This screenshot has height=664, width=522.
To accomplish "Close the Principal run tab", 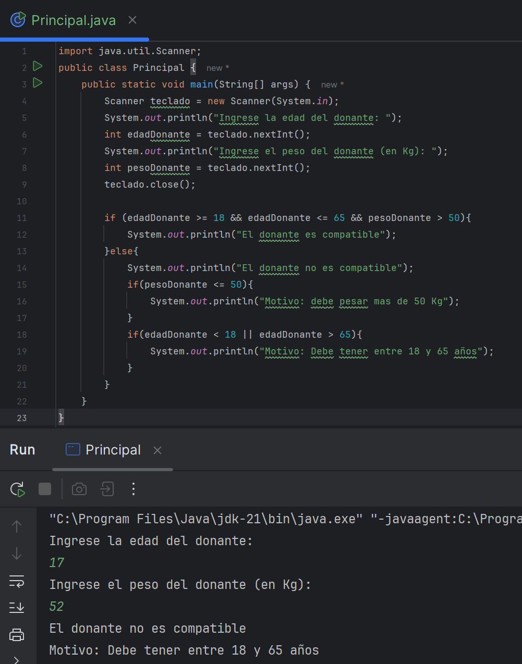I will (157, 450).
